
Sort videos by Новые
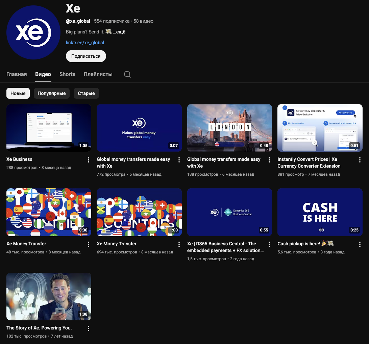[x=18, y=93]
